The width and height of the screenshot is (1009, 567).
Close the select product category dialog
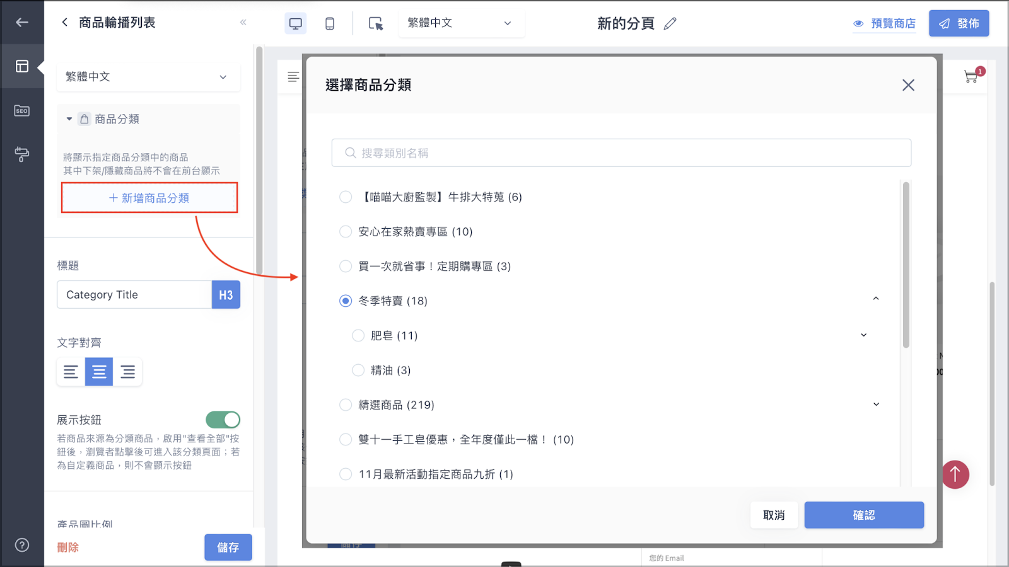(908, 85)
